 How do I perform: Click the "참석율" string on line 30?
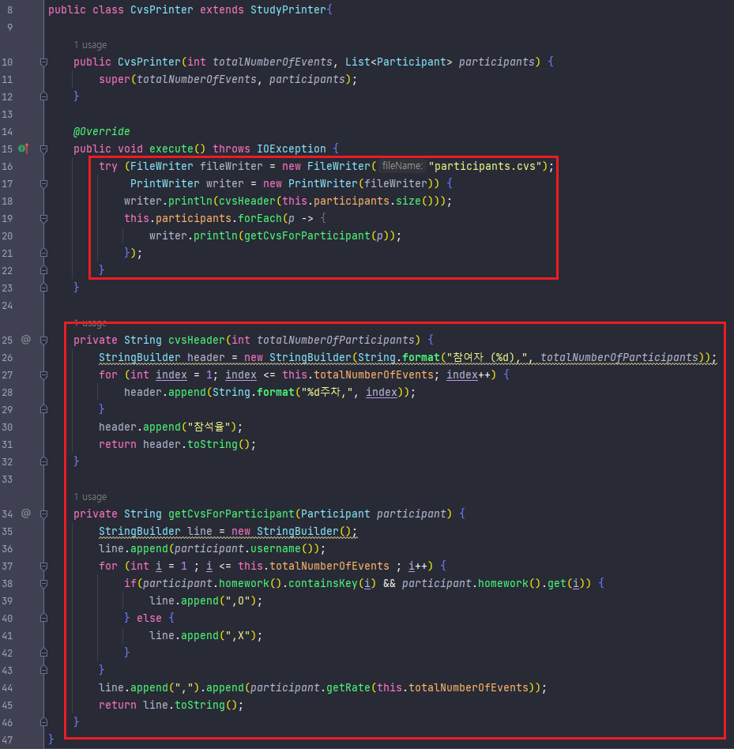pyautogui.click(x=209, y=427)
